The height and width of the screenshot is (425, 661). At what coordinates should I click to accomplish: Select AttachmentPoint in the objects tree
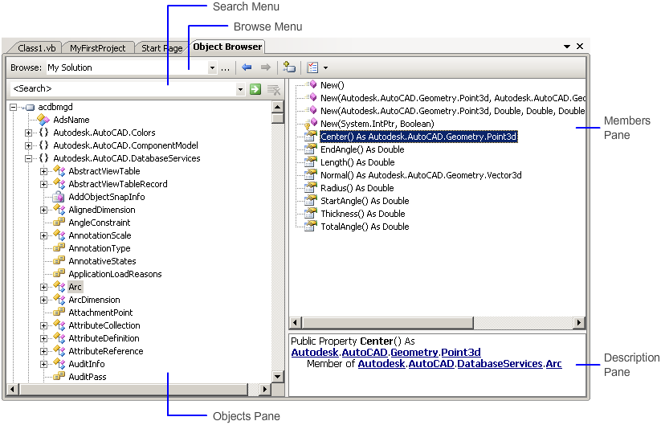100,313
